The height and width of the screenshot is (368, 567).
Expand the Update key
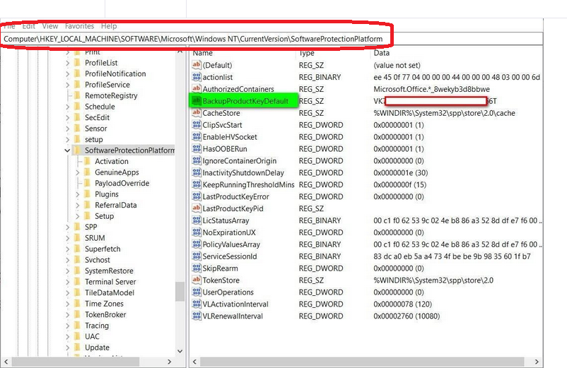click(67, 348)
